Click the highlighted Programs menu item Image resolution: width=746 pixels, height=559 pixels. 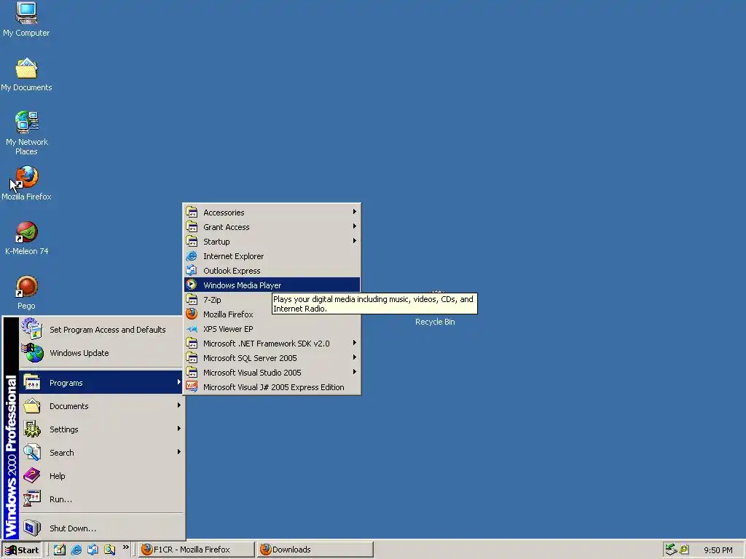[101, 383]
